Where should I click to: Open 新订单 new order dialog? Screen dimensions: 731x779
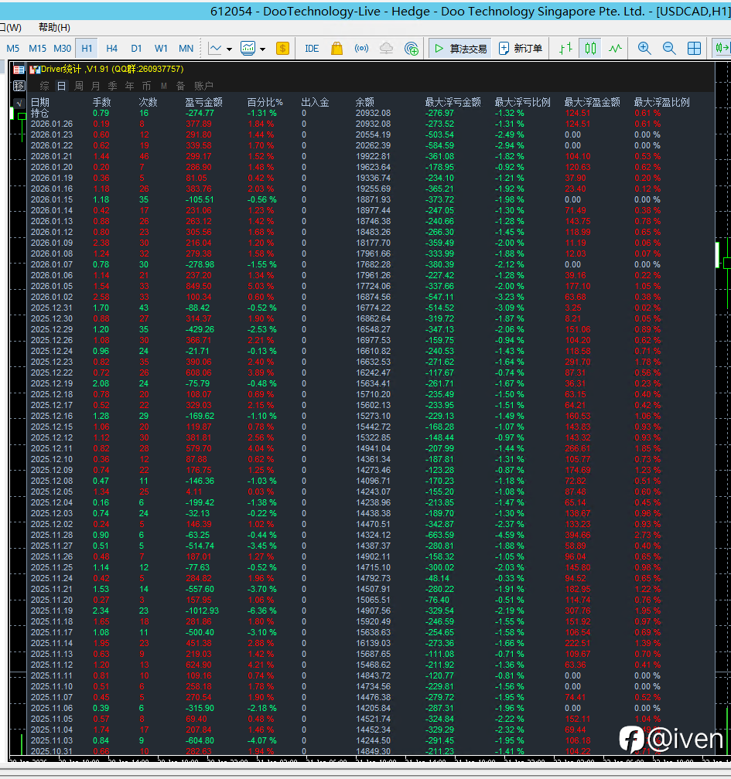click(x=520, y=48)
